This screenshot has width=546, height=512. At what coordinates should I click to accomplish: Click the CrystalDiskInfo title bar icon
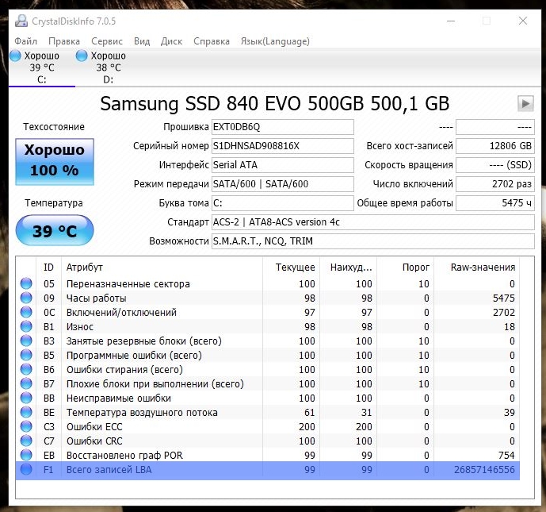tap(21, 21)
